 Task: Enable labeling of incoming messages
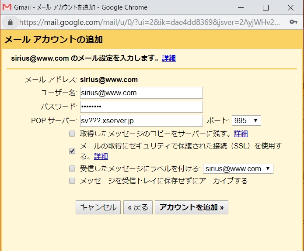[x=72, y=168]
